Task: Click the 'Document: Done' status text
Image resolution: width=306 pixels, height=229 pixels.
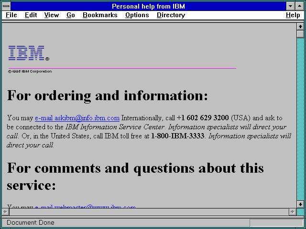Action: pyautogui.click(x=31, y=223)
